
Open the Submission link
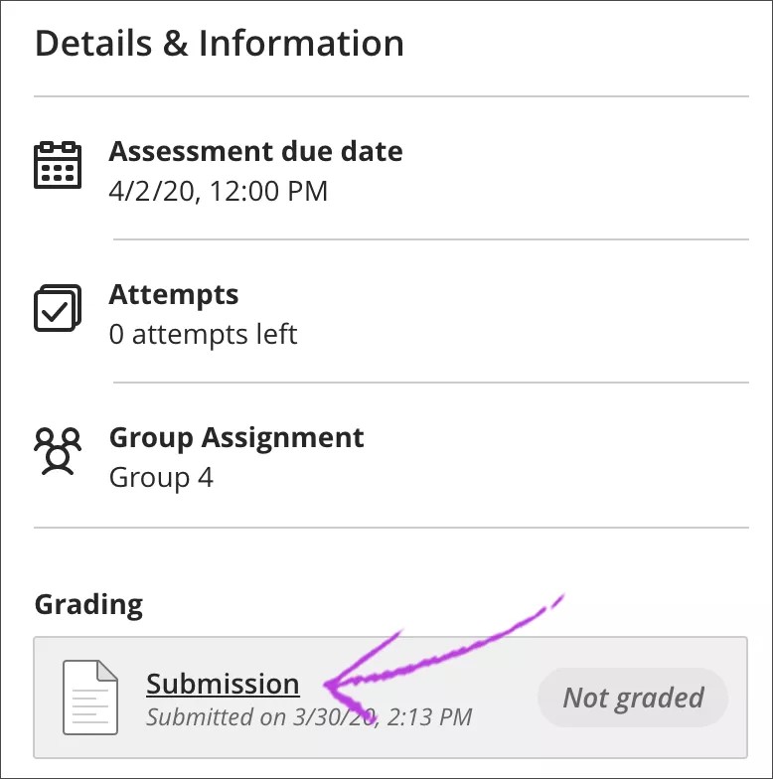(223, 684)
